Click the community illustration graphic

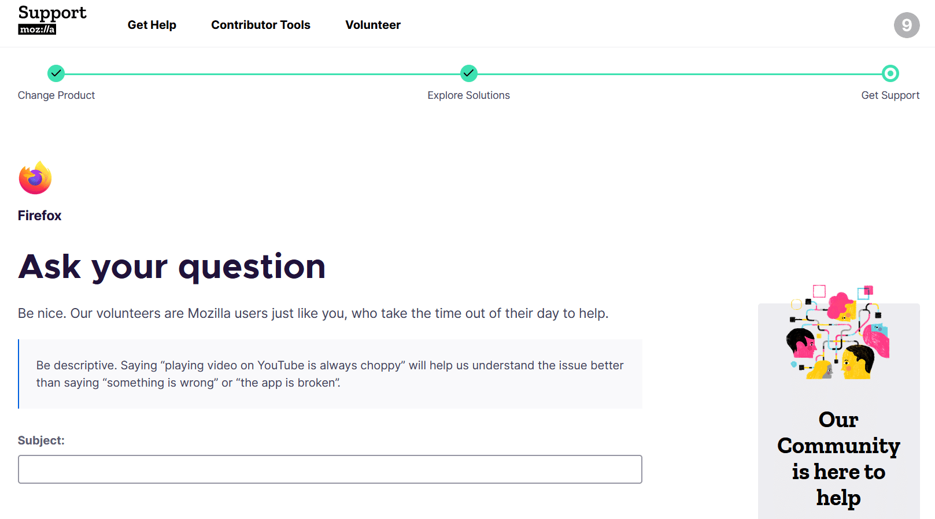pos(838,332)
